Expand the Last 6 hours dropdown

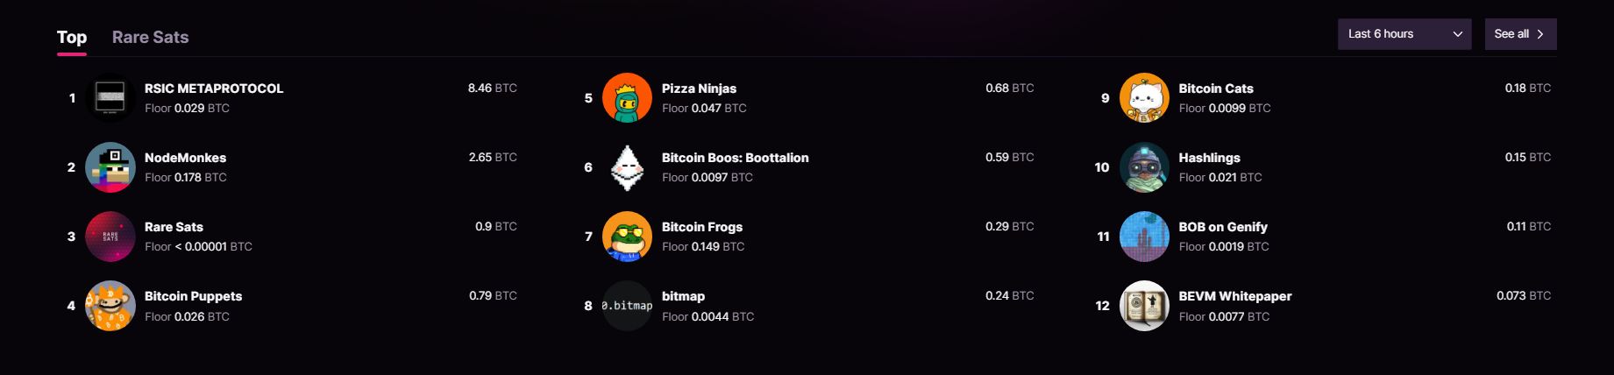(x=1404, y=34)
